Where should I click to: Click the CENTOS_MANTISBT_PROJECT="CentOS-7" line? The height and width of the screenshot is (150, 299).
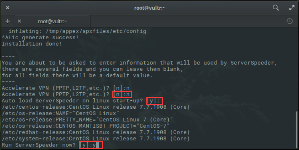pos(86,126)
